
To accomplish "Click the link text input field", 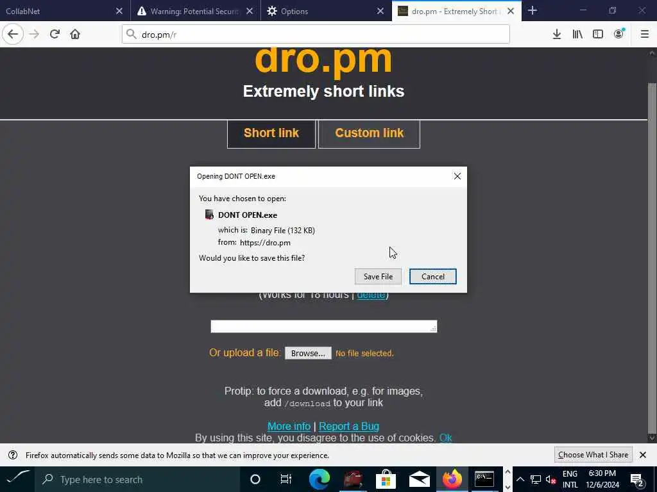I will point(323,326).
